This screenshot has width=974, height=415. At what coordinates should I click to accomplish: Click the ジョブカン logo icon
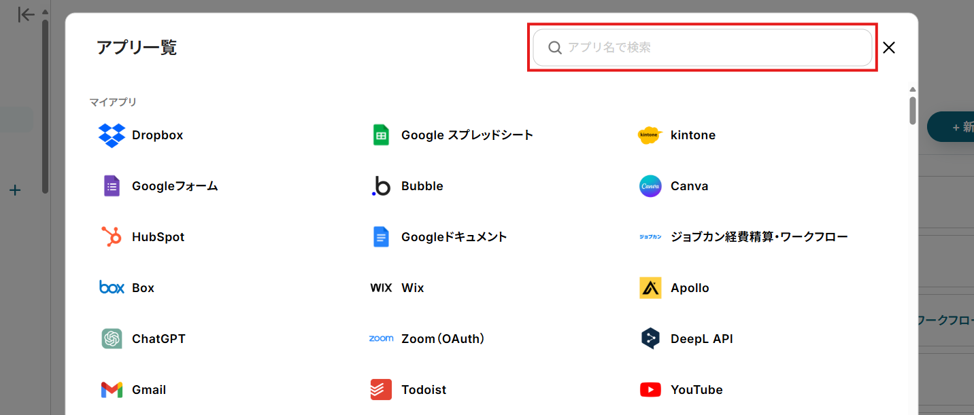click(x=650, y=237)
